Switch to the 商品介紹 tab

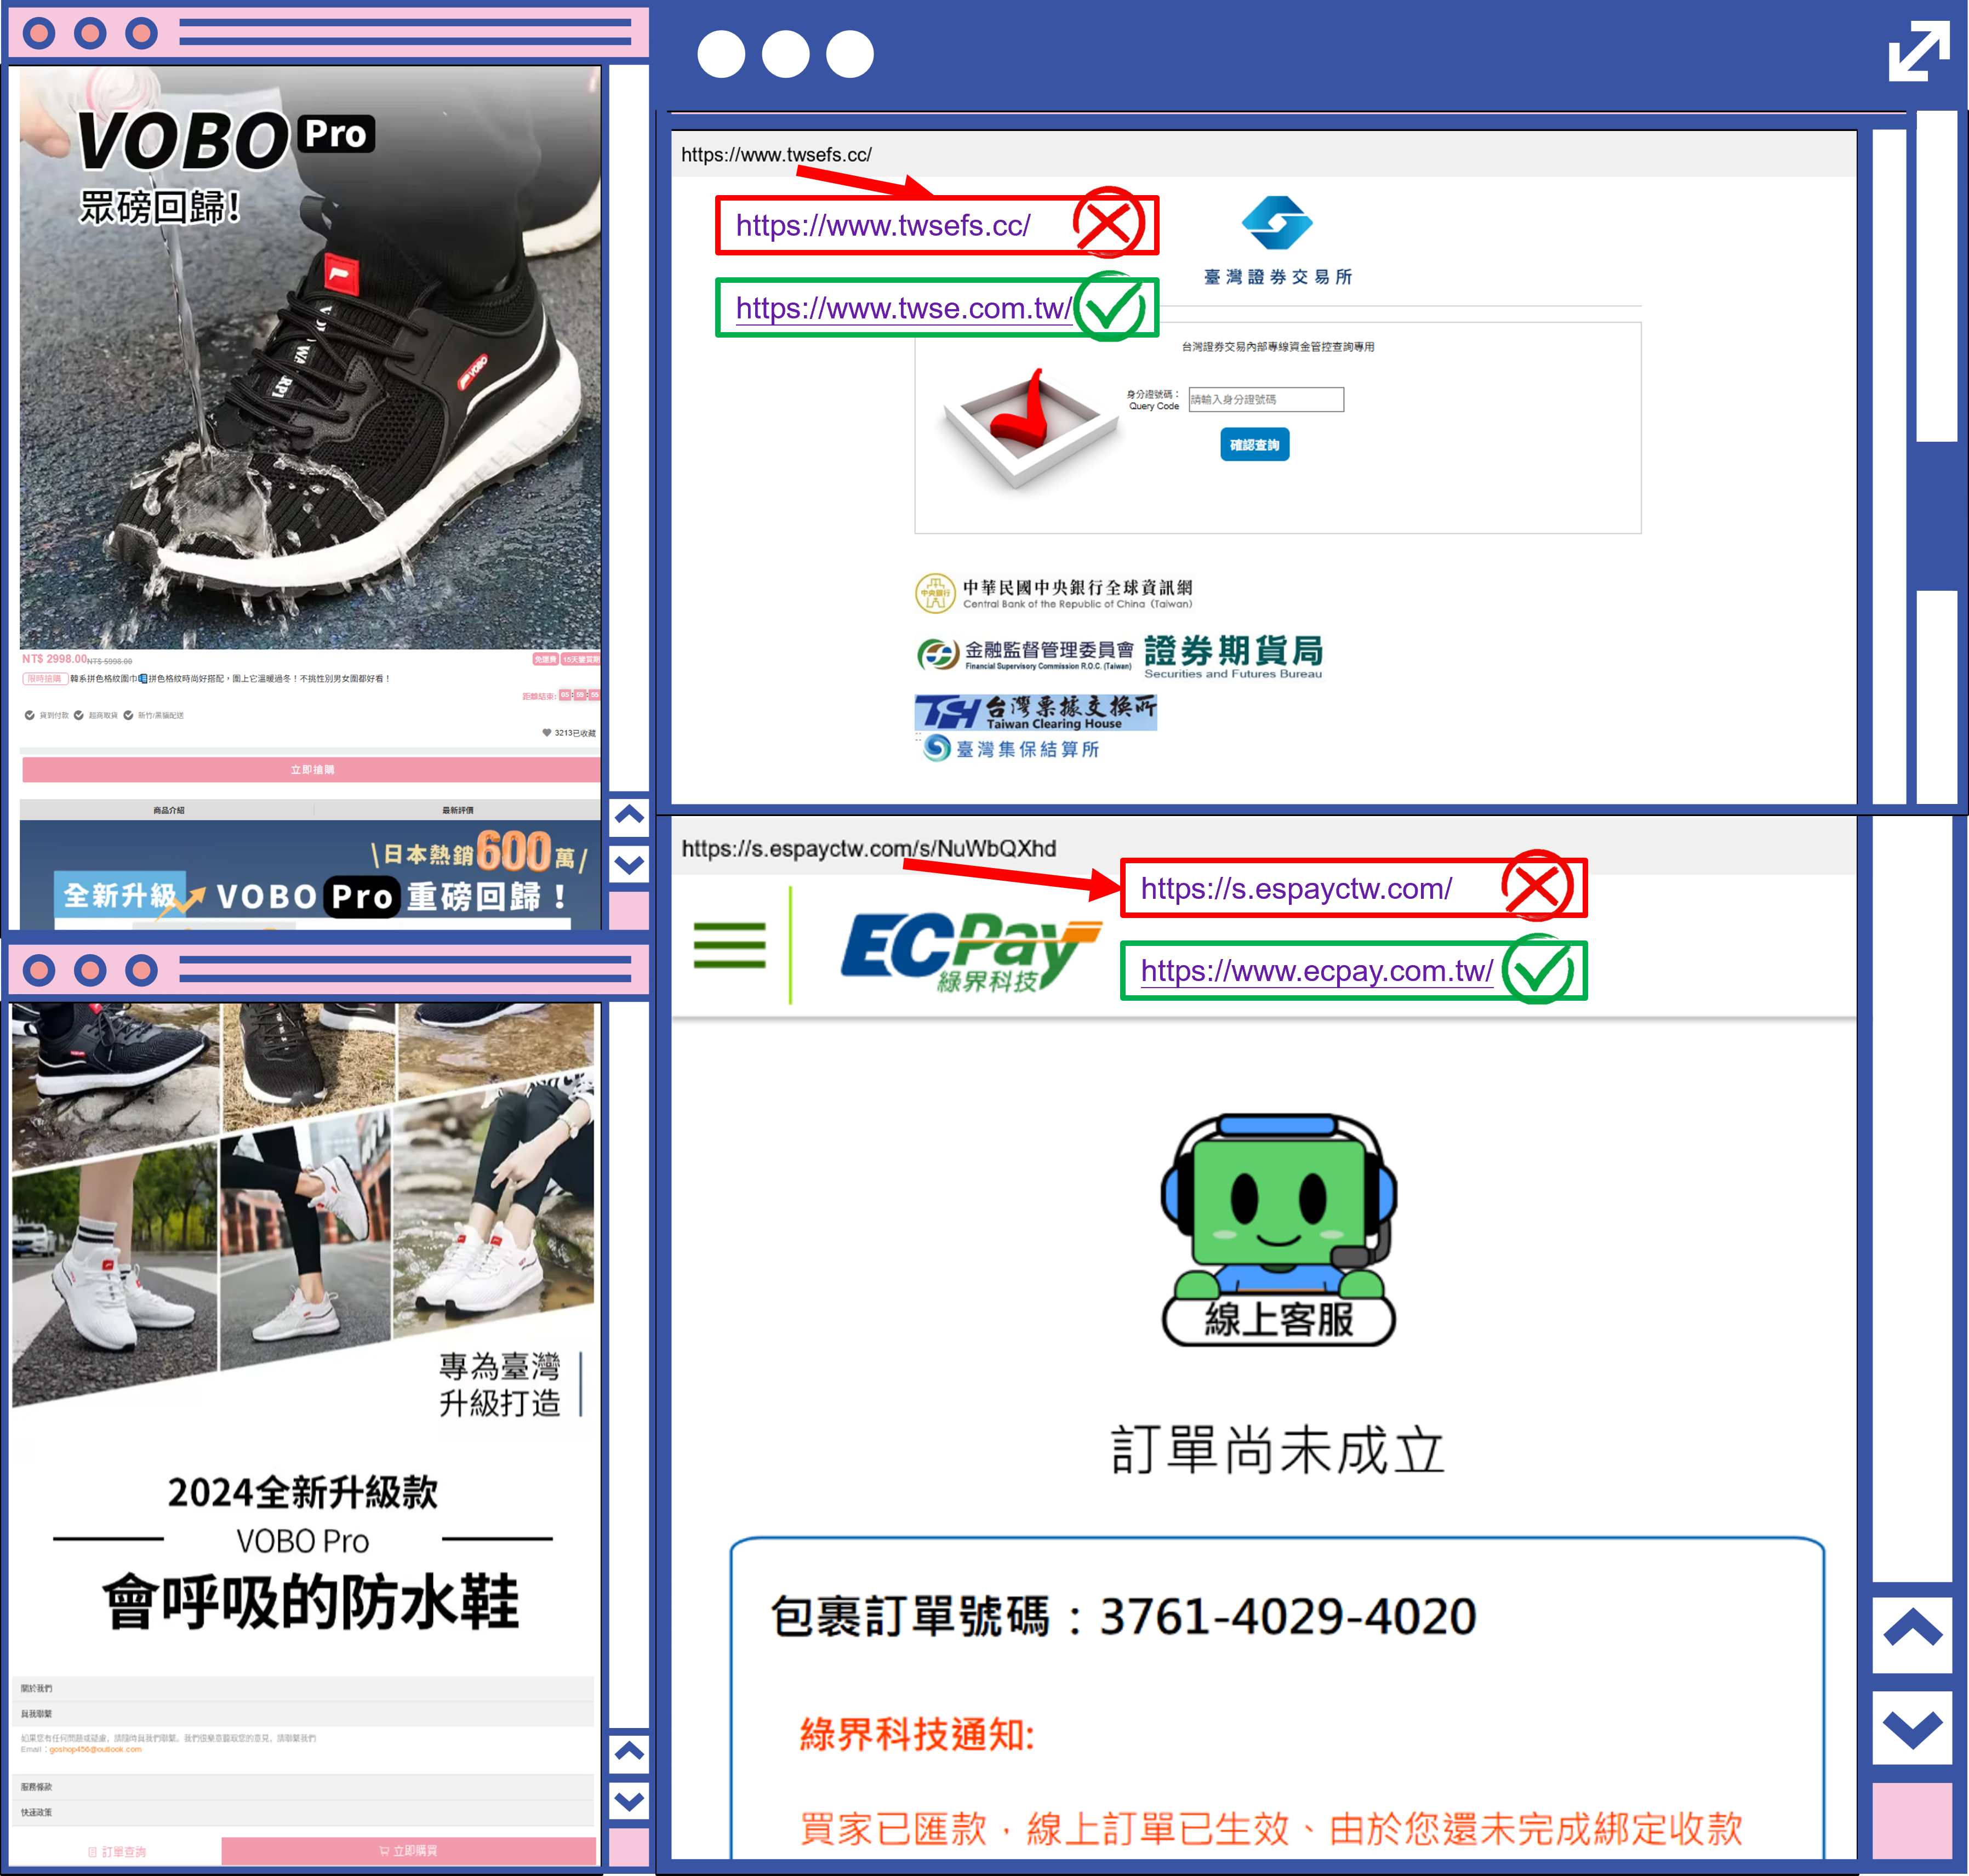tap(168, 810)
